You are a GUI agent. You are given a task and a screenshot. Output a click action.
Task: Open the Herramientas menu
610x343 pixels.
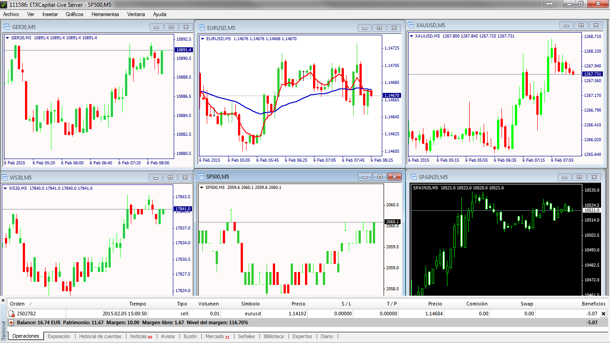(105, 14)
